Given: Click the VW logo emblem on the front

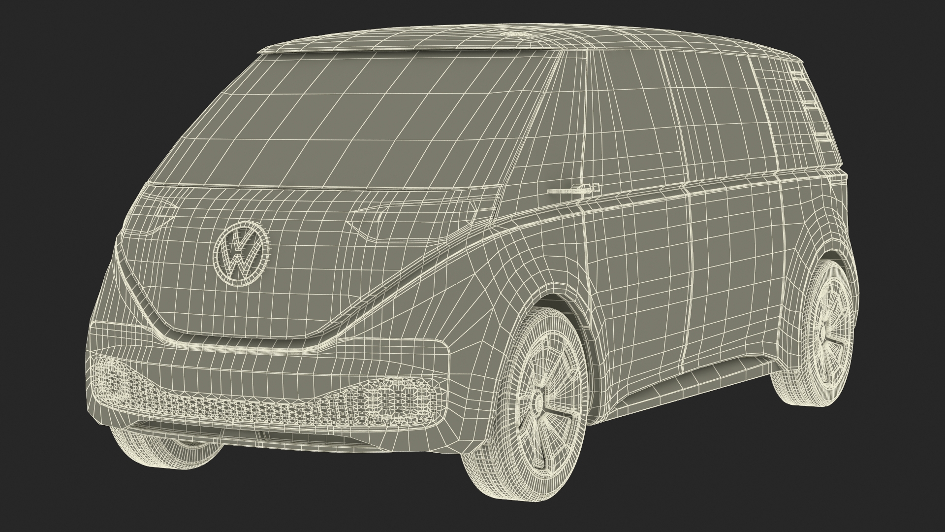Looking at the screenshot, I should coord(242,255).
